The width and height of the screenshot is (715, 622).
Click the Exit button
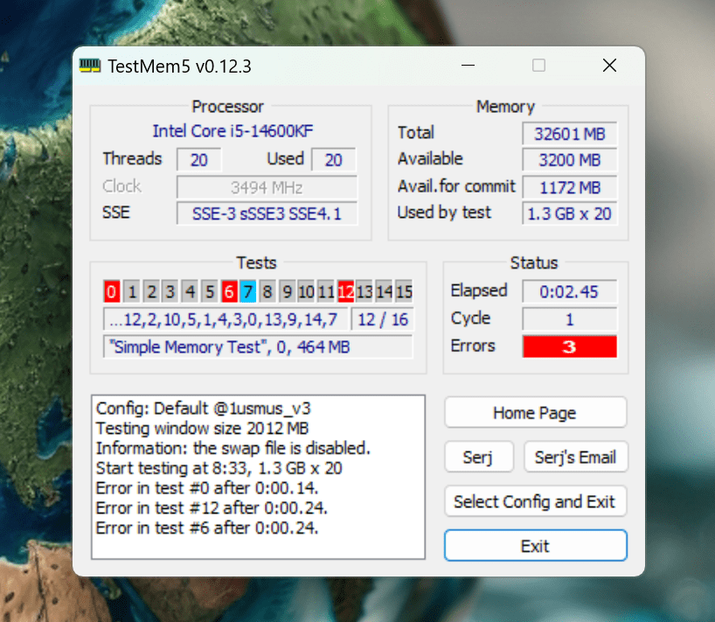[x=535, y=545]
